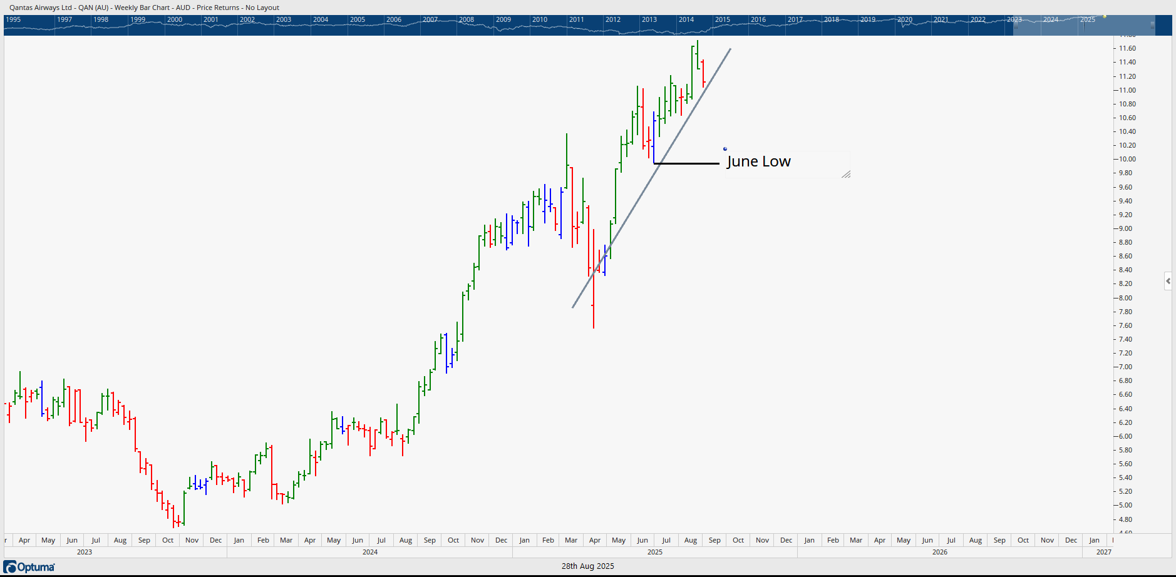Click the 11.60 price scale label
This screenshot has height=577, width=1176.
[1127, 48]
